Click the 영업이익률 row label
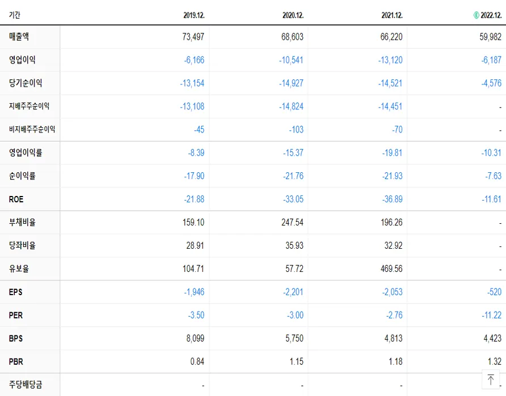The image size is (506, 396). pos(26,153)
